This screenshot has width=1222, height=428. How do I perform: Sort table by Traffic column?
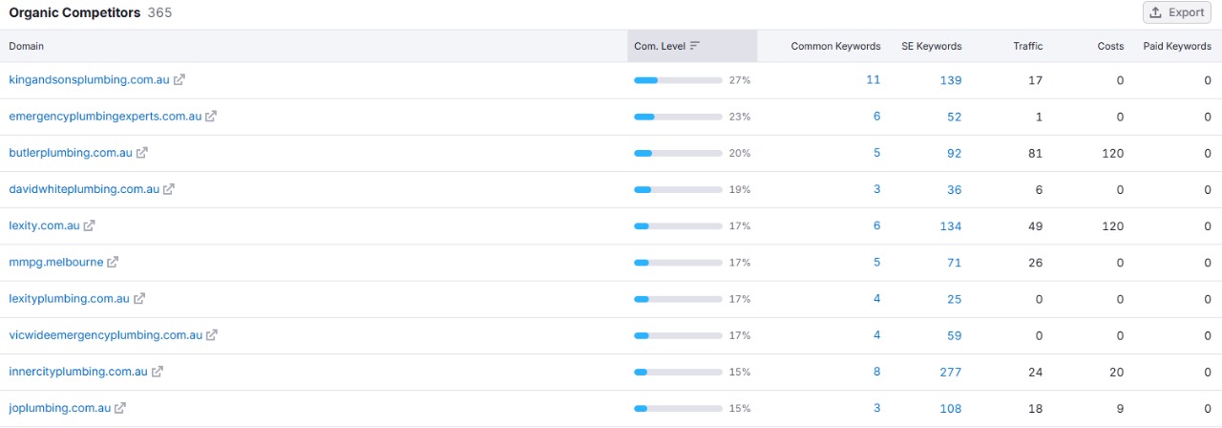tap(1028, 46)
